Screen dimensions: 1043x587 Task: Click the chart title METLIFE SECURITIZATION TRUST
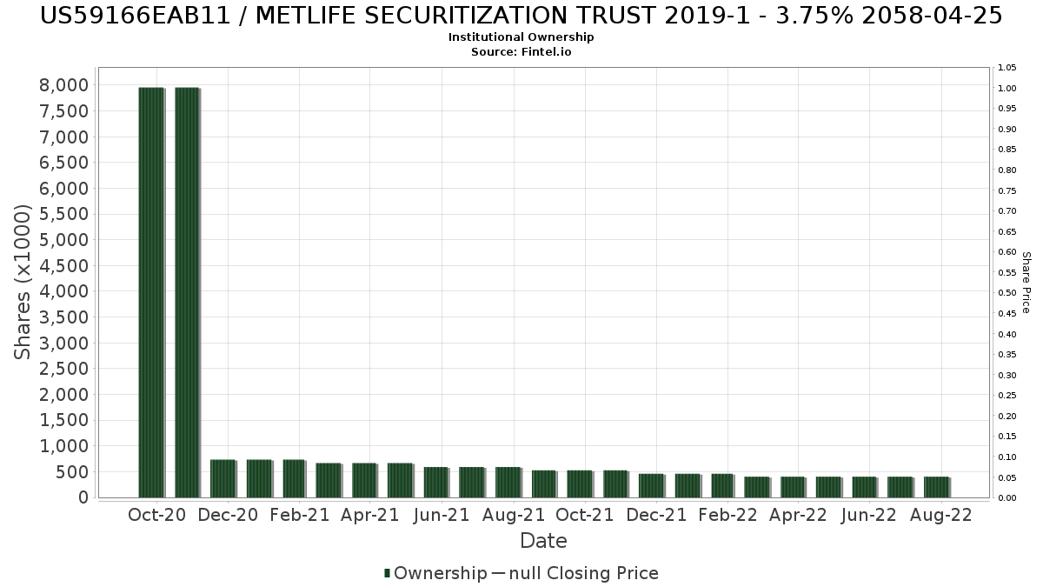tap(521, 15)
